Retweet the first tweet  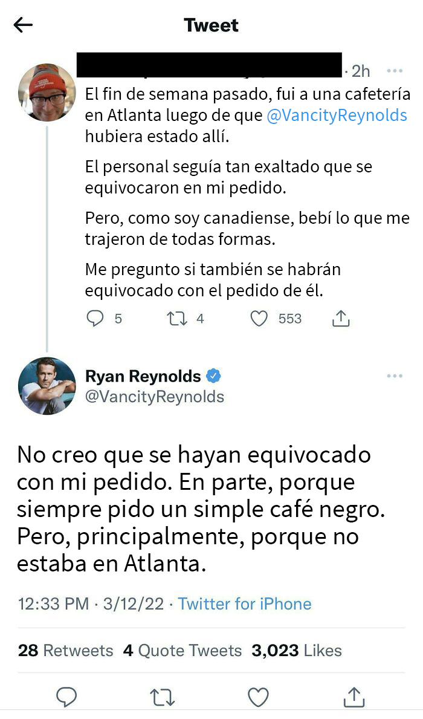point(176,318)
